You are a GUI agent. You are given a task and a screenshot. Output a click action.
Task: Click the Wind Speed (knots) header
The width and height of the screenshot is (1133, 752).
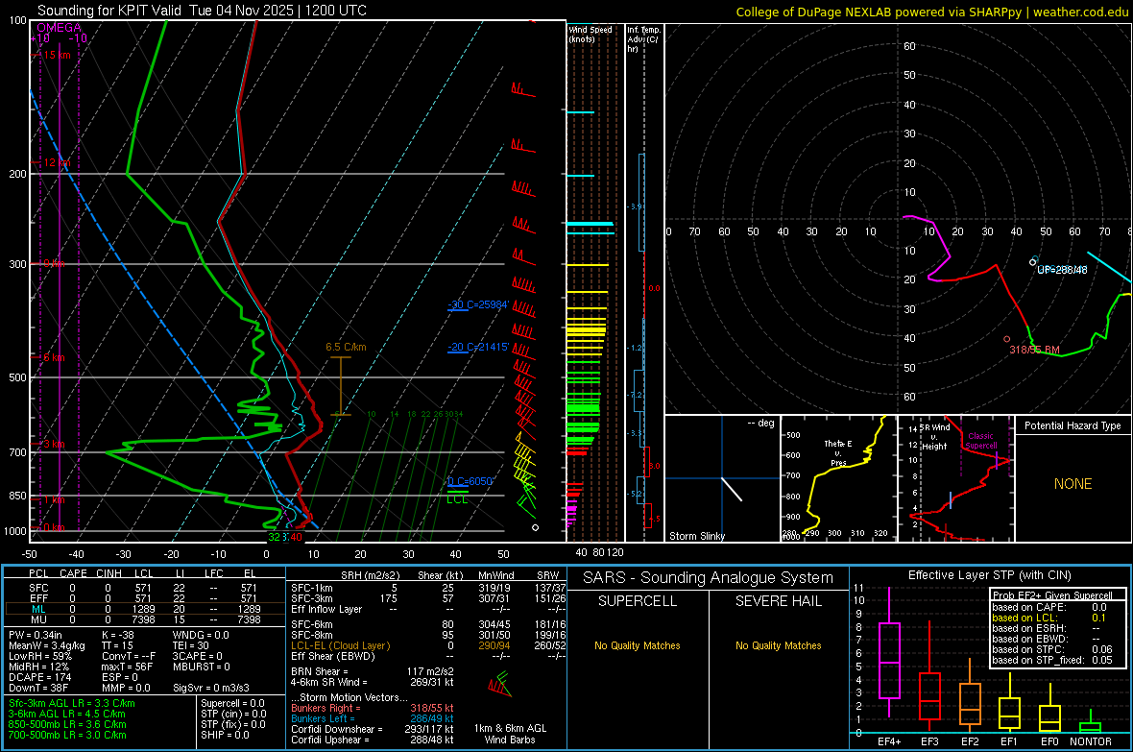(x=590, y=34)
